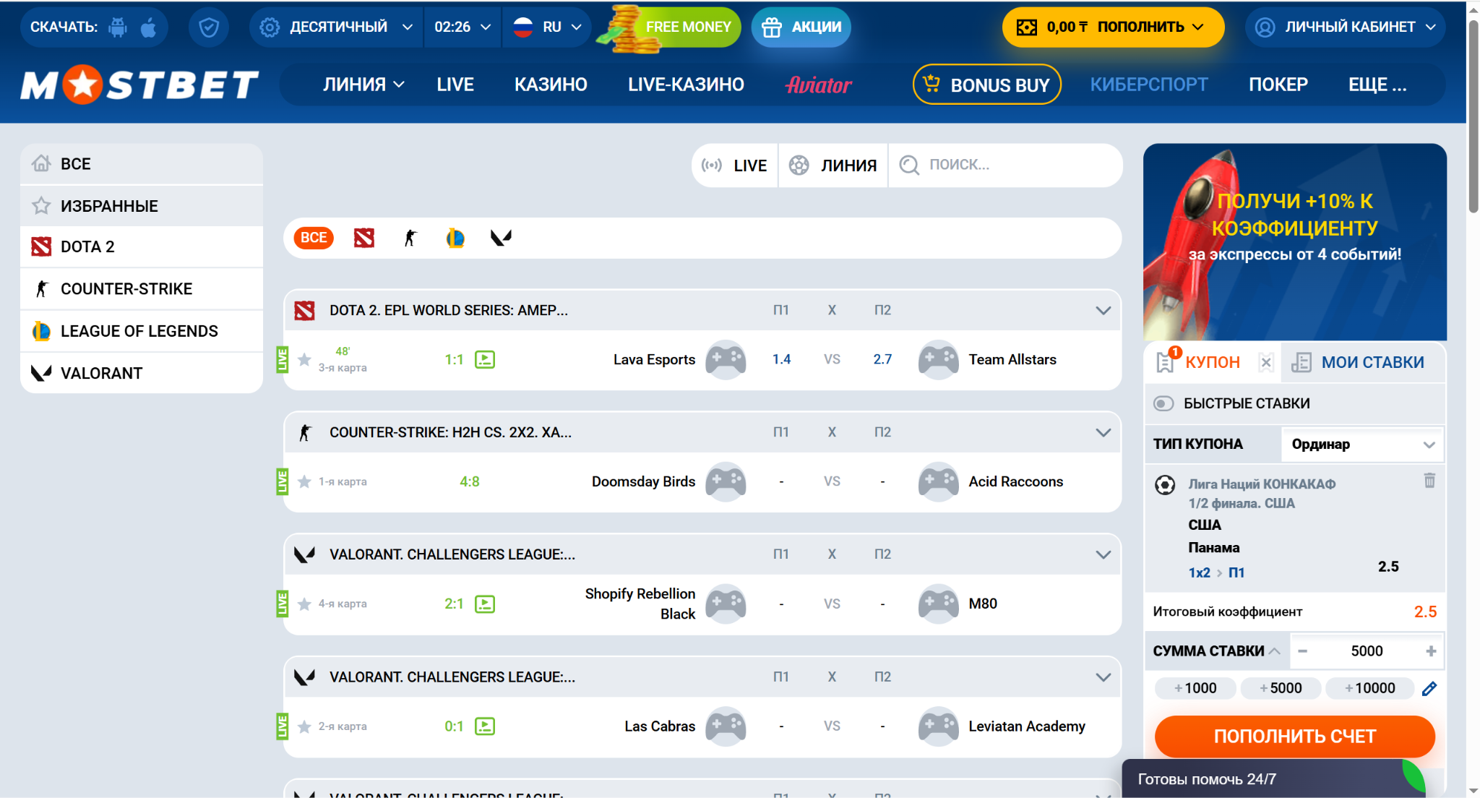The height and width of the screenshot is (798, 1480).
Task: Click the АКЦИИ promotions button
Action: point(801,27)
